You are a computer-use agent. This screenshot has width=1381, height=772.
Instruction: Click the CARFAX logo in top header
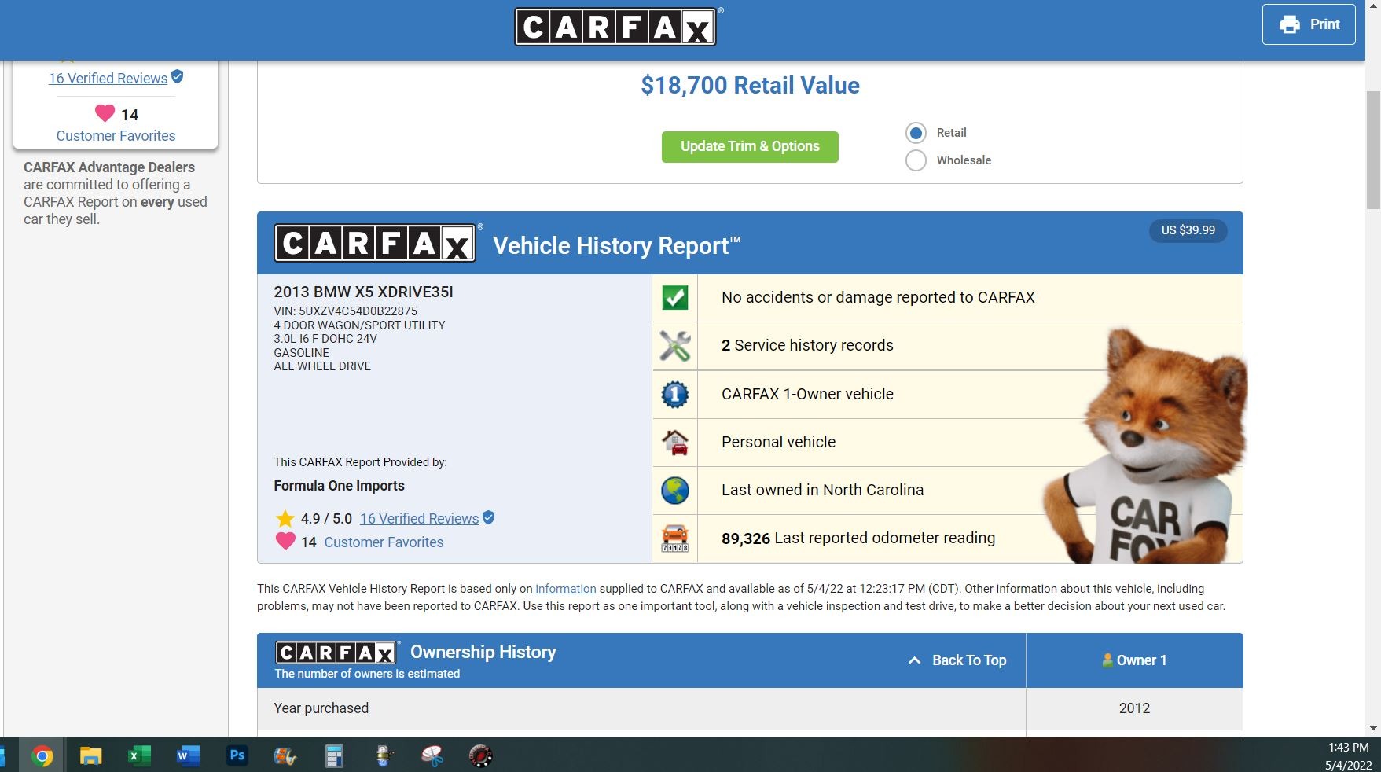tap(615, 27)
